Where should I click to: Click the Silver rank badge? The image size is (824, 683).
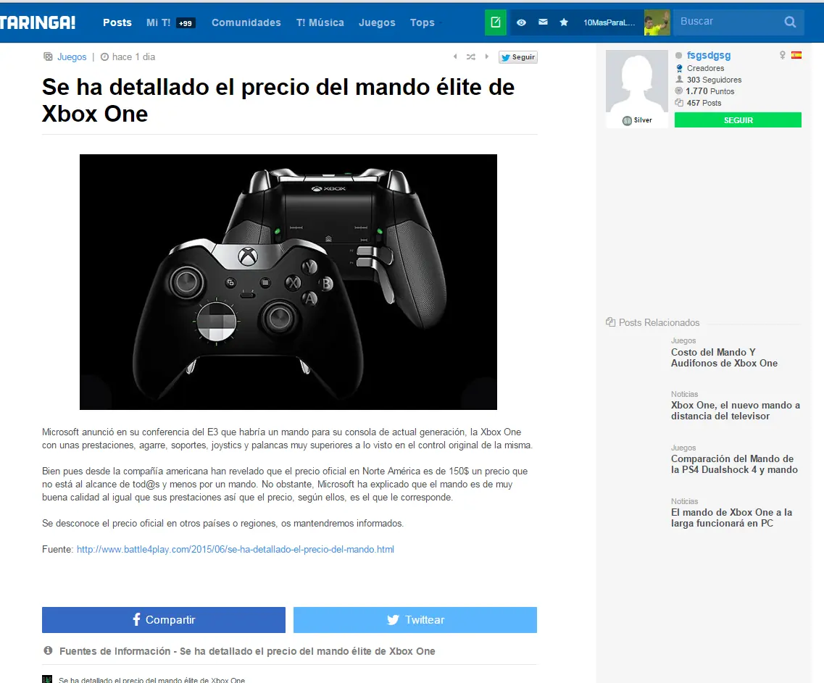[637, 120]
